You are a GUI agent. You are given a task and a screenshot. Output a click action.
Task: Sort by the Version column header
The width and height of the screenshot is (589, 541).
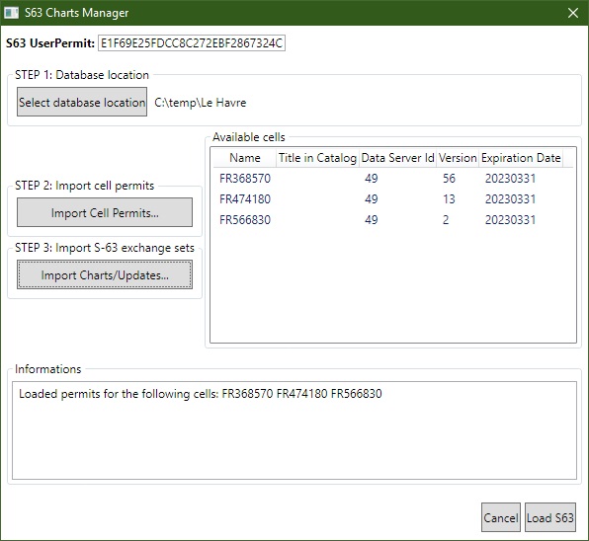coord(458,158)
